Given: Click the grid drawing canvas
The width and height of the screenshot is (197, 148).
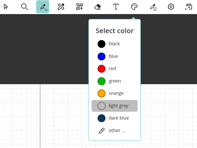Looking at the screenshot, I should [52, 117].
